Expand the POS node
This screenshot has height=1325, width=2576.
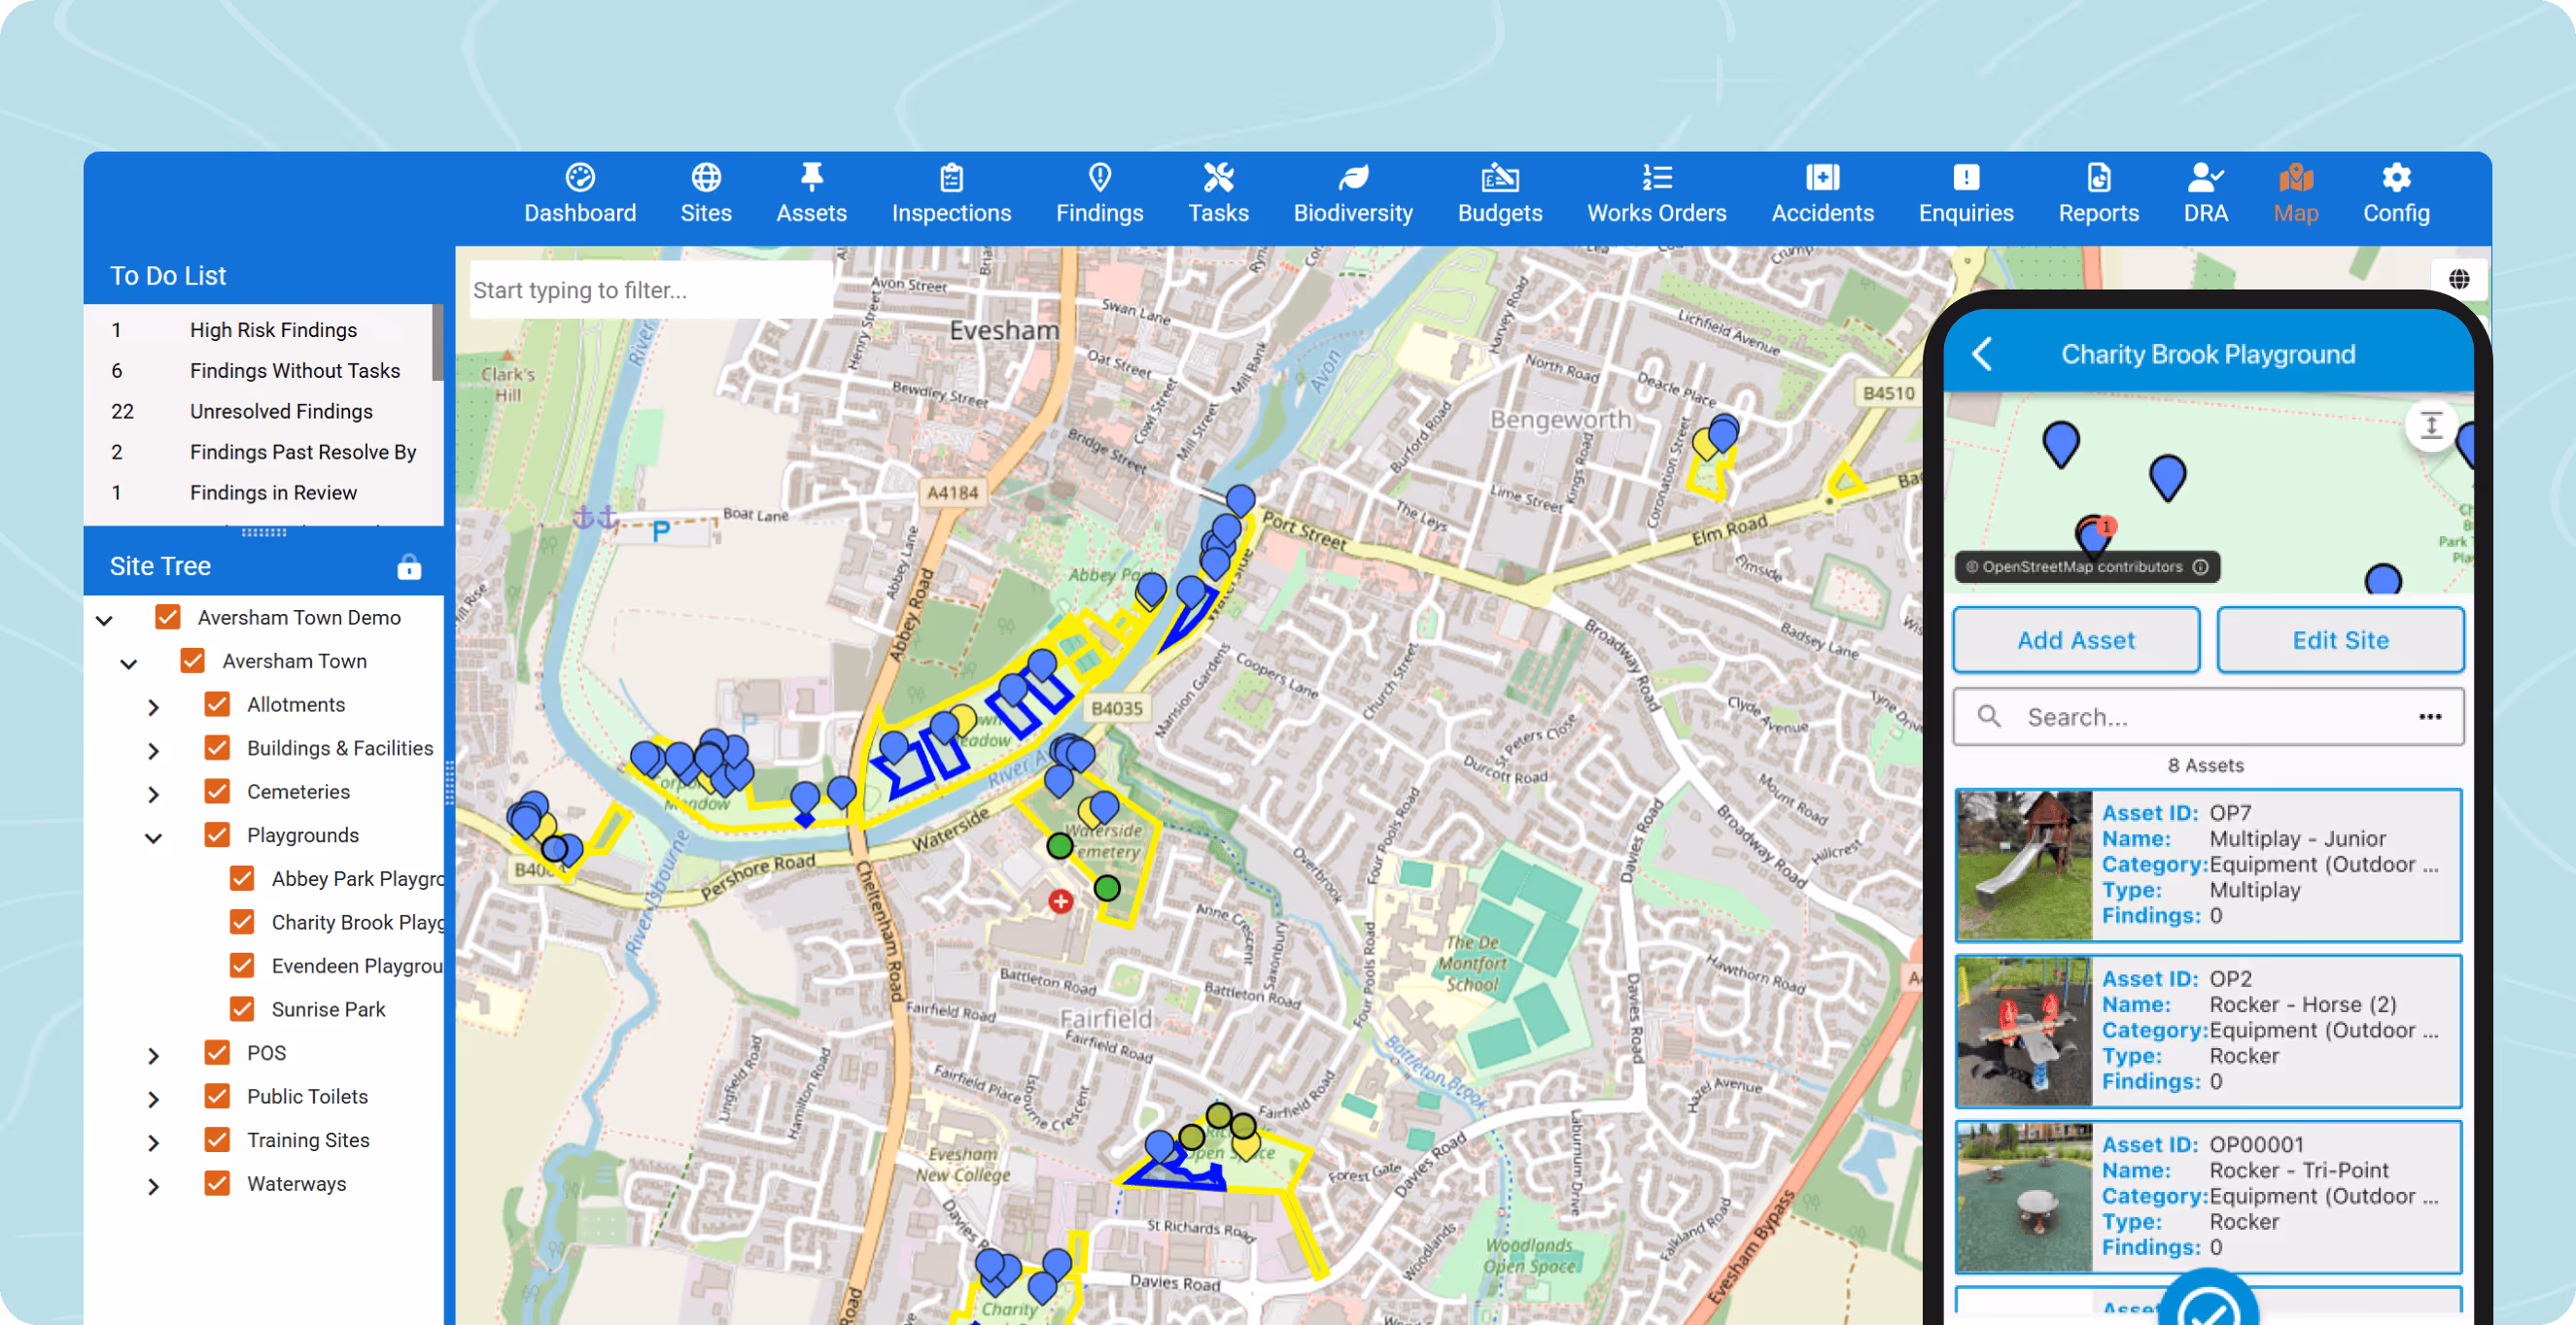[x=153, y=1055]
